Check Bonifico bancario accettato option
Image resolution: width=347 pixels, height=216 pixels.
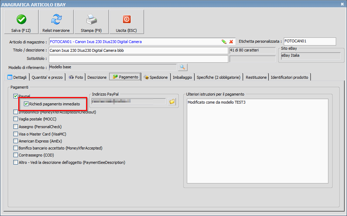(15, 148)
